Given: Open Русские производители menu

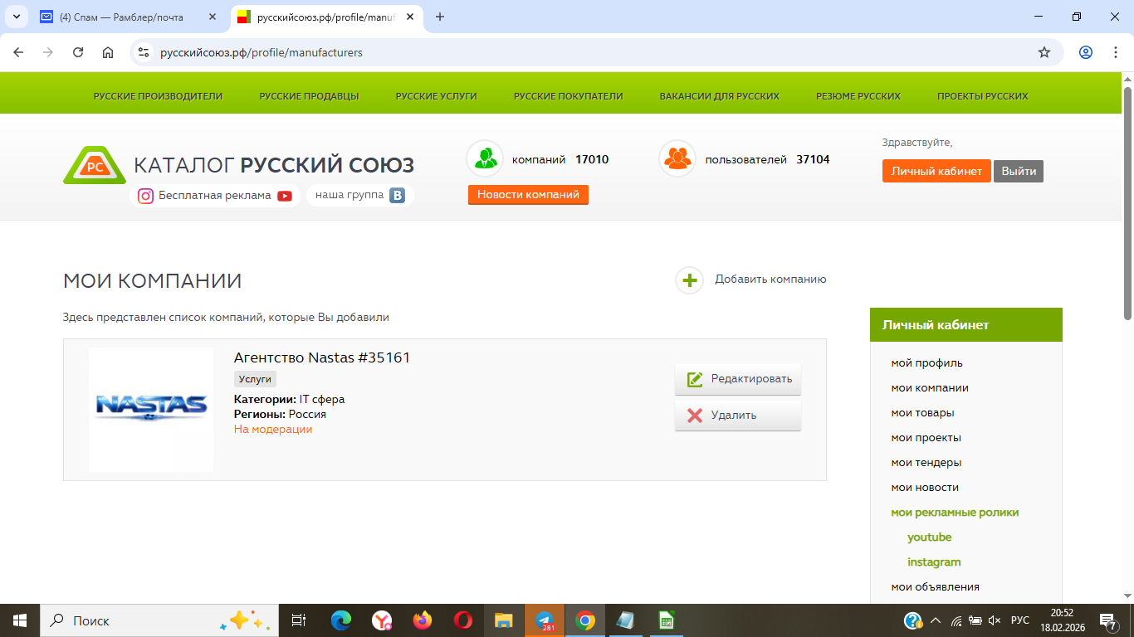Looking at the screenshot, I should click(158, 96).
